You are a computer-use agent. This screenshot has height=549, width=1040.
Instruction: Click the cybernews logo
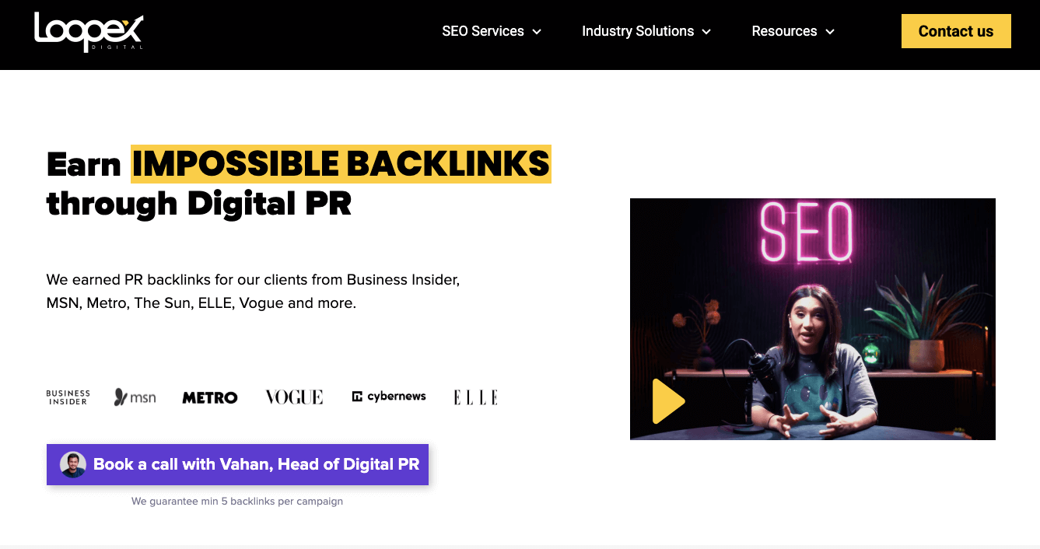click(389, 397)
